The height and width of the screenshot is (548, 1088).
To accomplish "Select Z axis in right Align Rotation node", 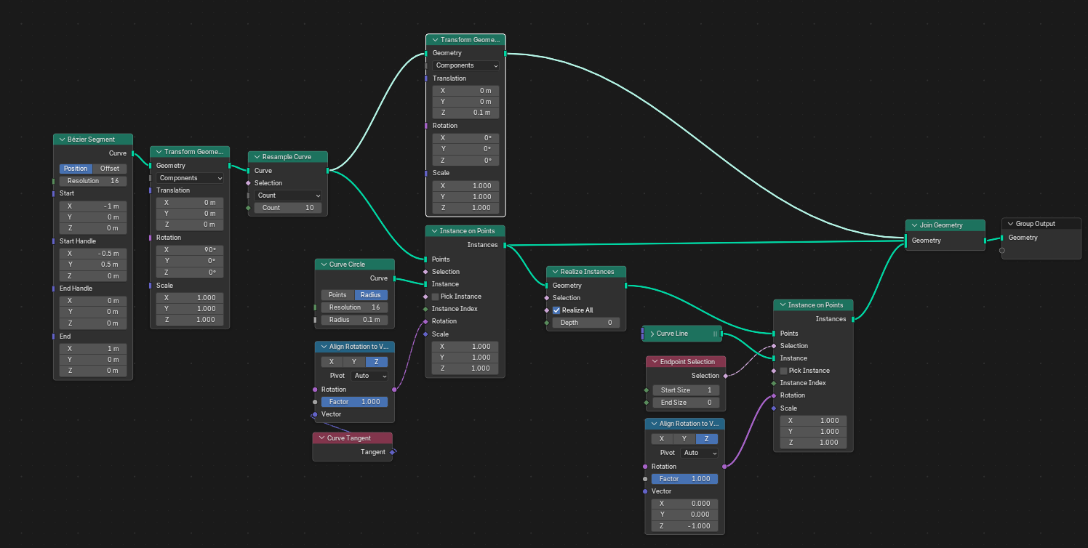I will tap(706, 439).
